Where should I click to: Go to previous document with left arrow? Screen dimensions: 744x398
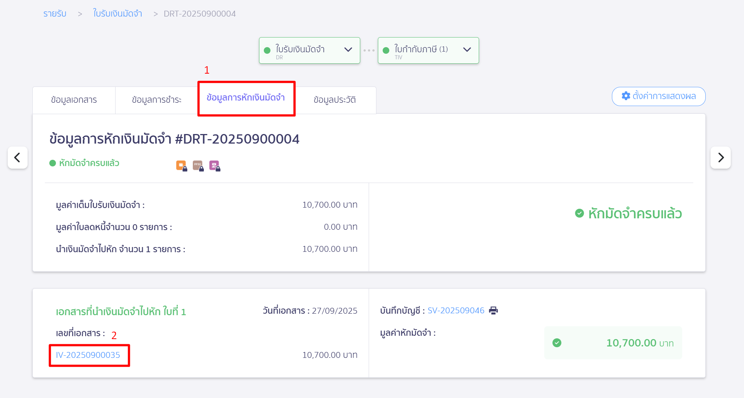coord(17,158)
